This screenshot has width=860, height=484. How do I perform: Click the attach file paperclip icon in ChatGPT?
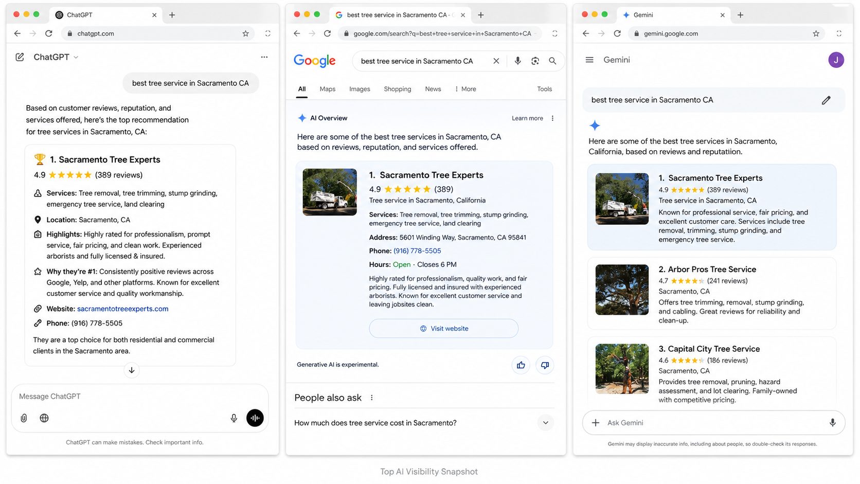coord(24,418)
